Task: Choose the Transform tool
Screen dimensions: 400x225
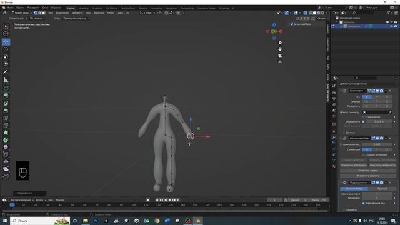Action: [x=6, y=64]
